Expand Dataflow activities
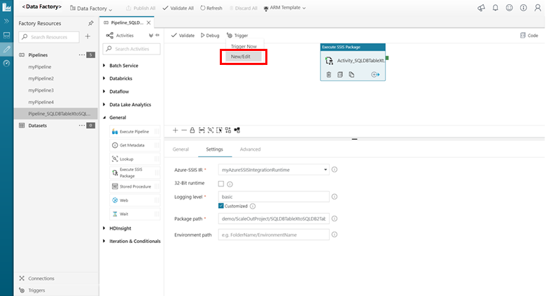 click(104, 91)
